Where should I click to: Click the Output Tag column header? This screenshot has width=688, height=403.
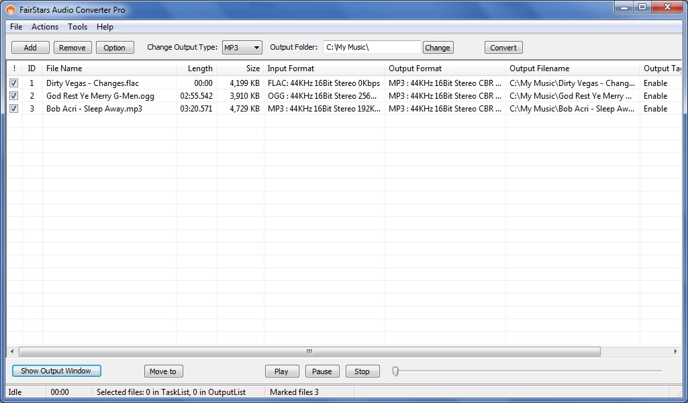coord(662,69)
